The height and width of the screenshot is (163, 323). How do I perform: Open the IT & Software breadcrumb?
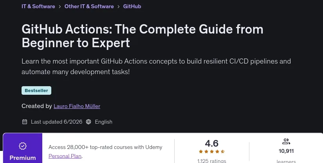38,6
